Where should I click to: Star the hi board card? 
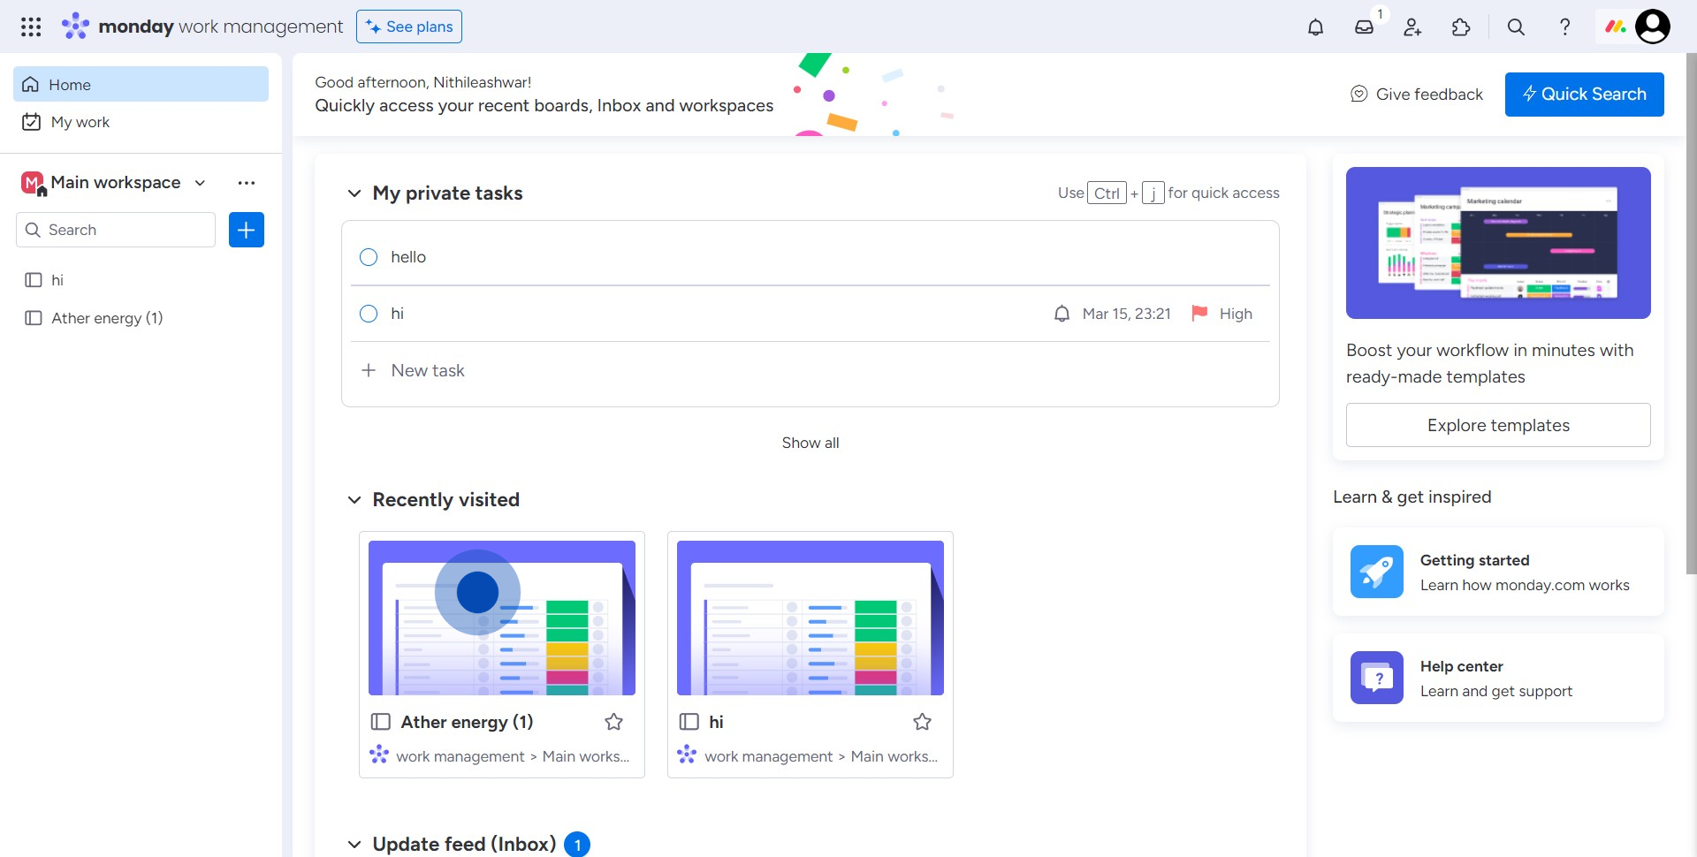coord(922,722)
